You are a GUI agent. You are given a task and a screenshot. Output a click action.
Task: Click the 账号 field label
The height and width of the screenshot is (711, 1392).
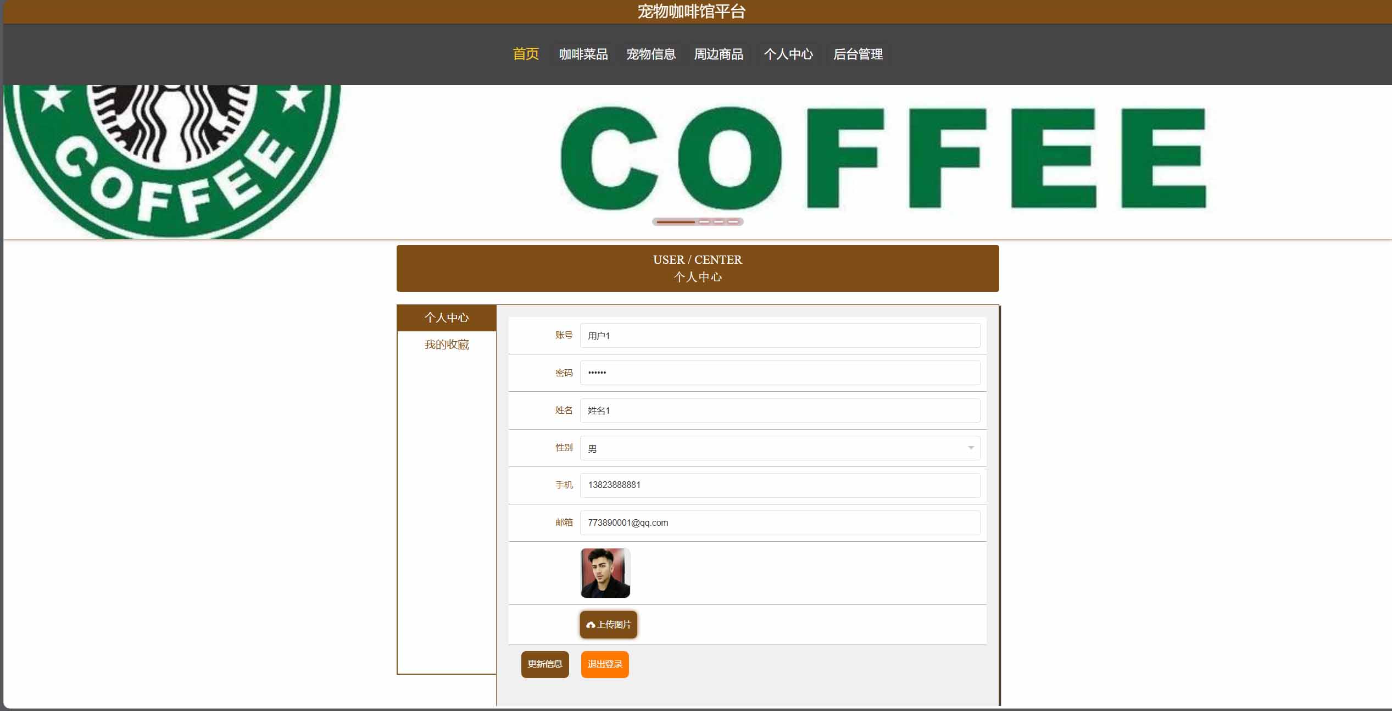click(x=564, y=335)
